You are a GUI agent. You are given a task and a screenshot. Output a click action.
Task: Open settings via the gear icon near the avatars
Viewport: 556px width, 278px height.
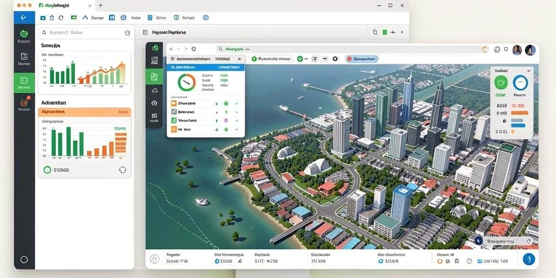(497, 49)
